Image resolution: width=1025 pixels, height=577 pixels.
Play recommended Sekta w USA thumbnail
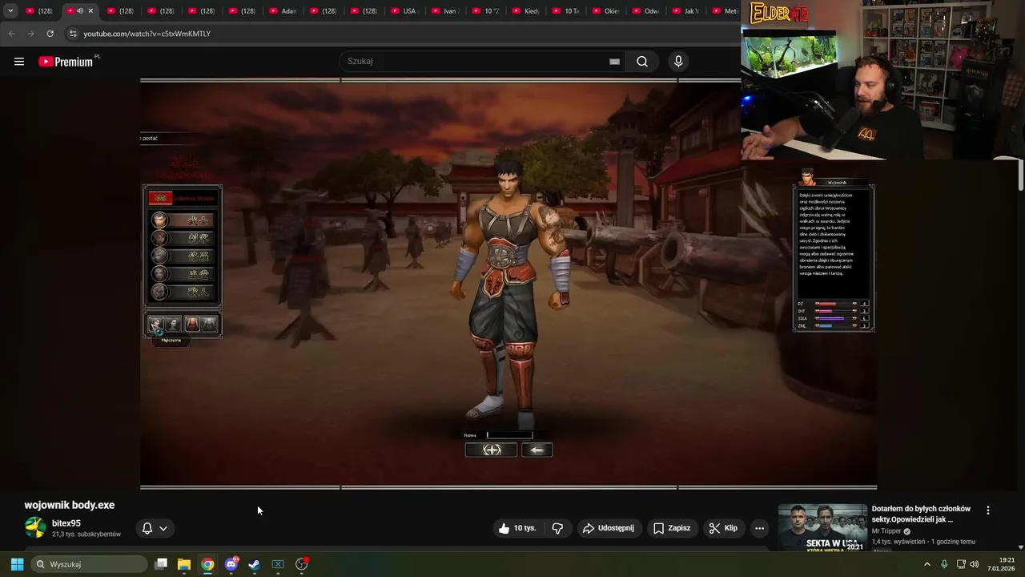[x=822, y=527]
